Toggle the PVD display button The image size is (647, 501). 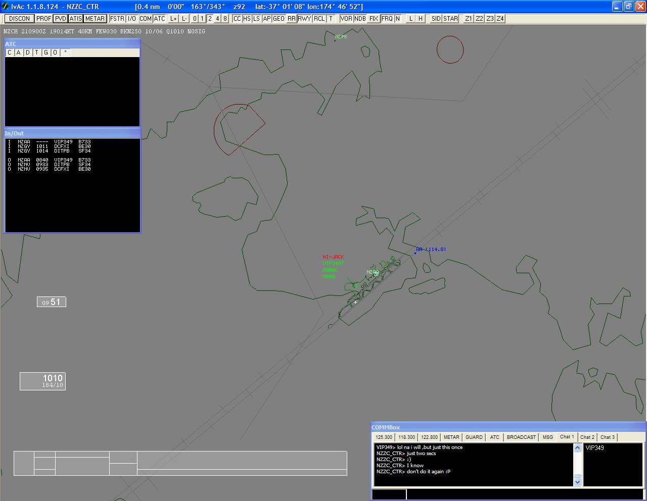point(61,19)
